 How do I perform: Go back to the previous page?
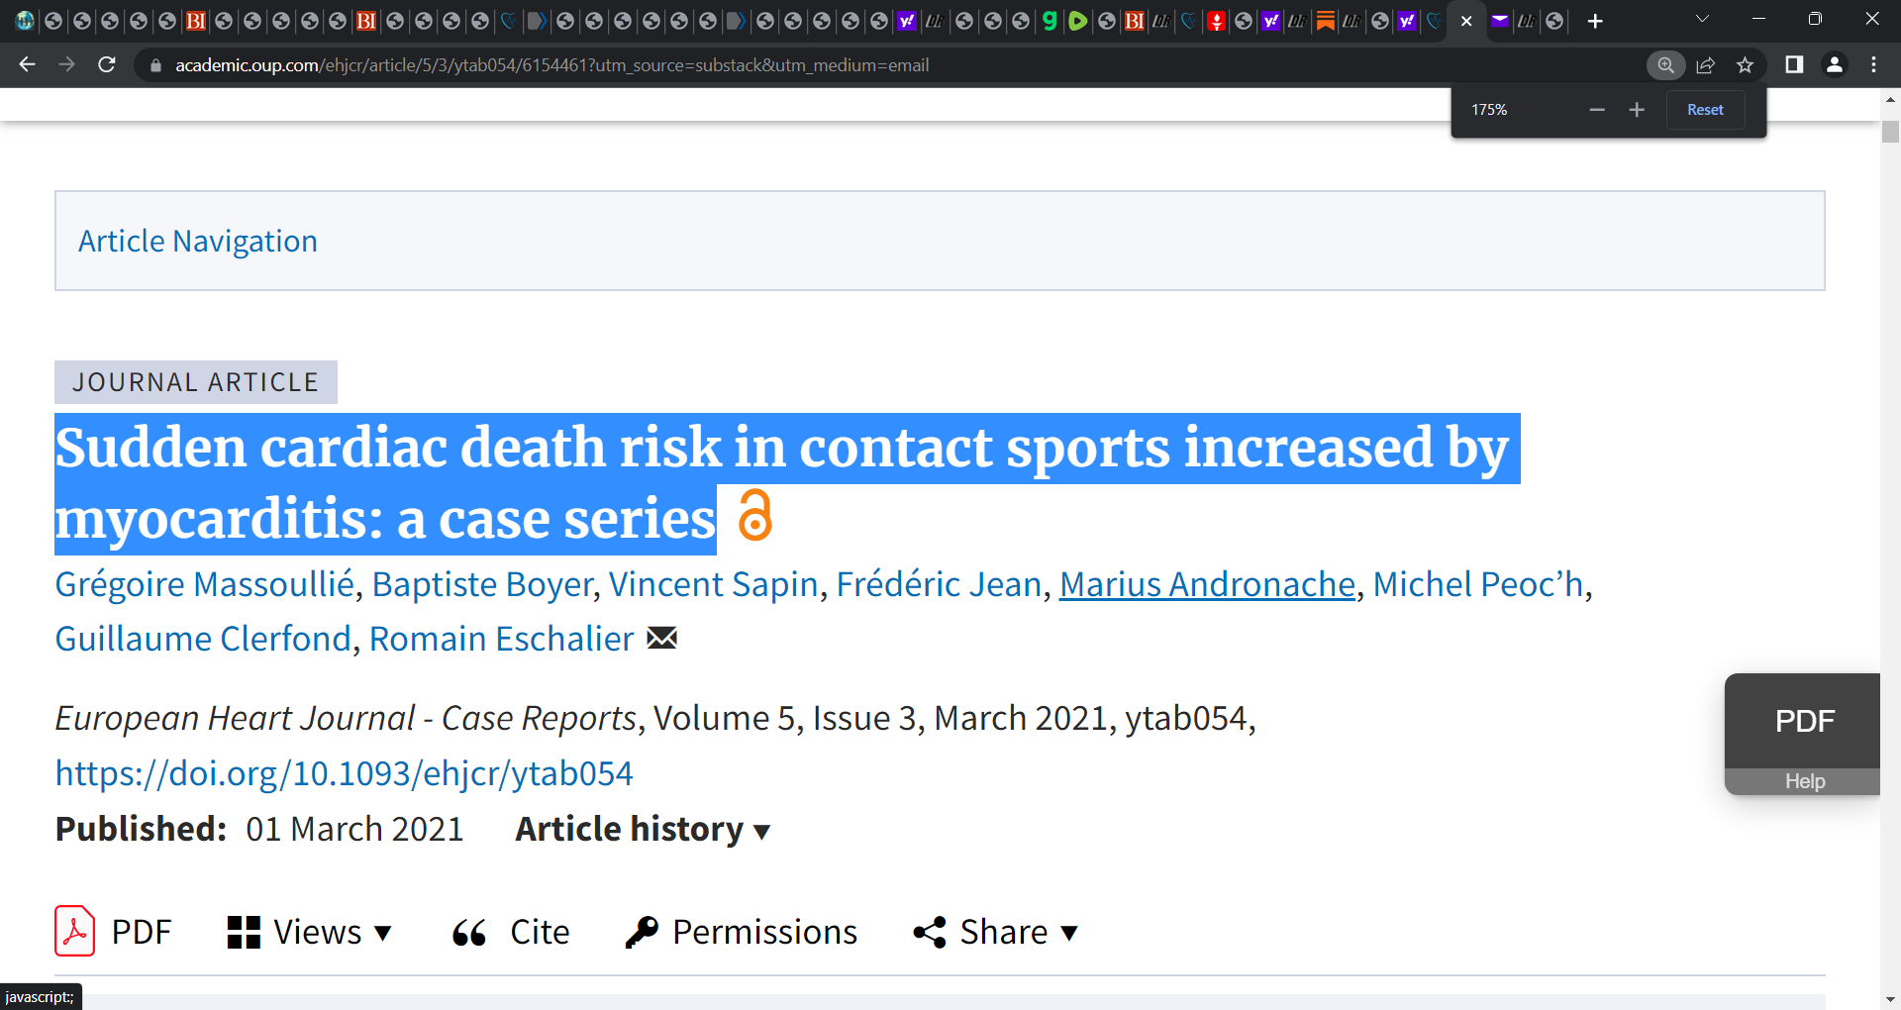pos(27,64)
